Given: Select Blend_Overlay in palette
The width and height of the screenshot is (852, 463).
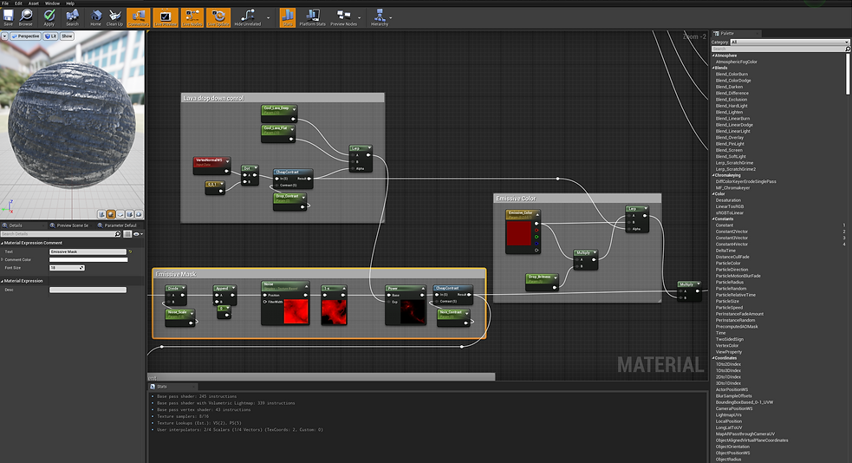Looking at the screenshot, I should point(729,138).
